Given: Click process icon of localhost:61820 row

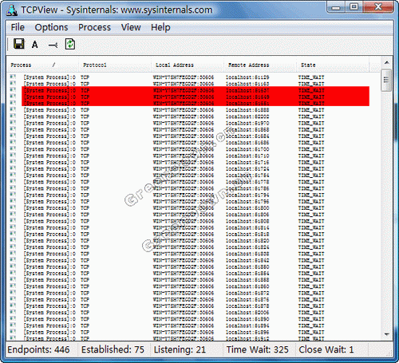Looking at the screenshot, I should [13, 240].
